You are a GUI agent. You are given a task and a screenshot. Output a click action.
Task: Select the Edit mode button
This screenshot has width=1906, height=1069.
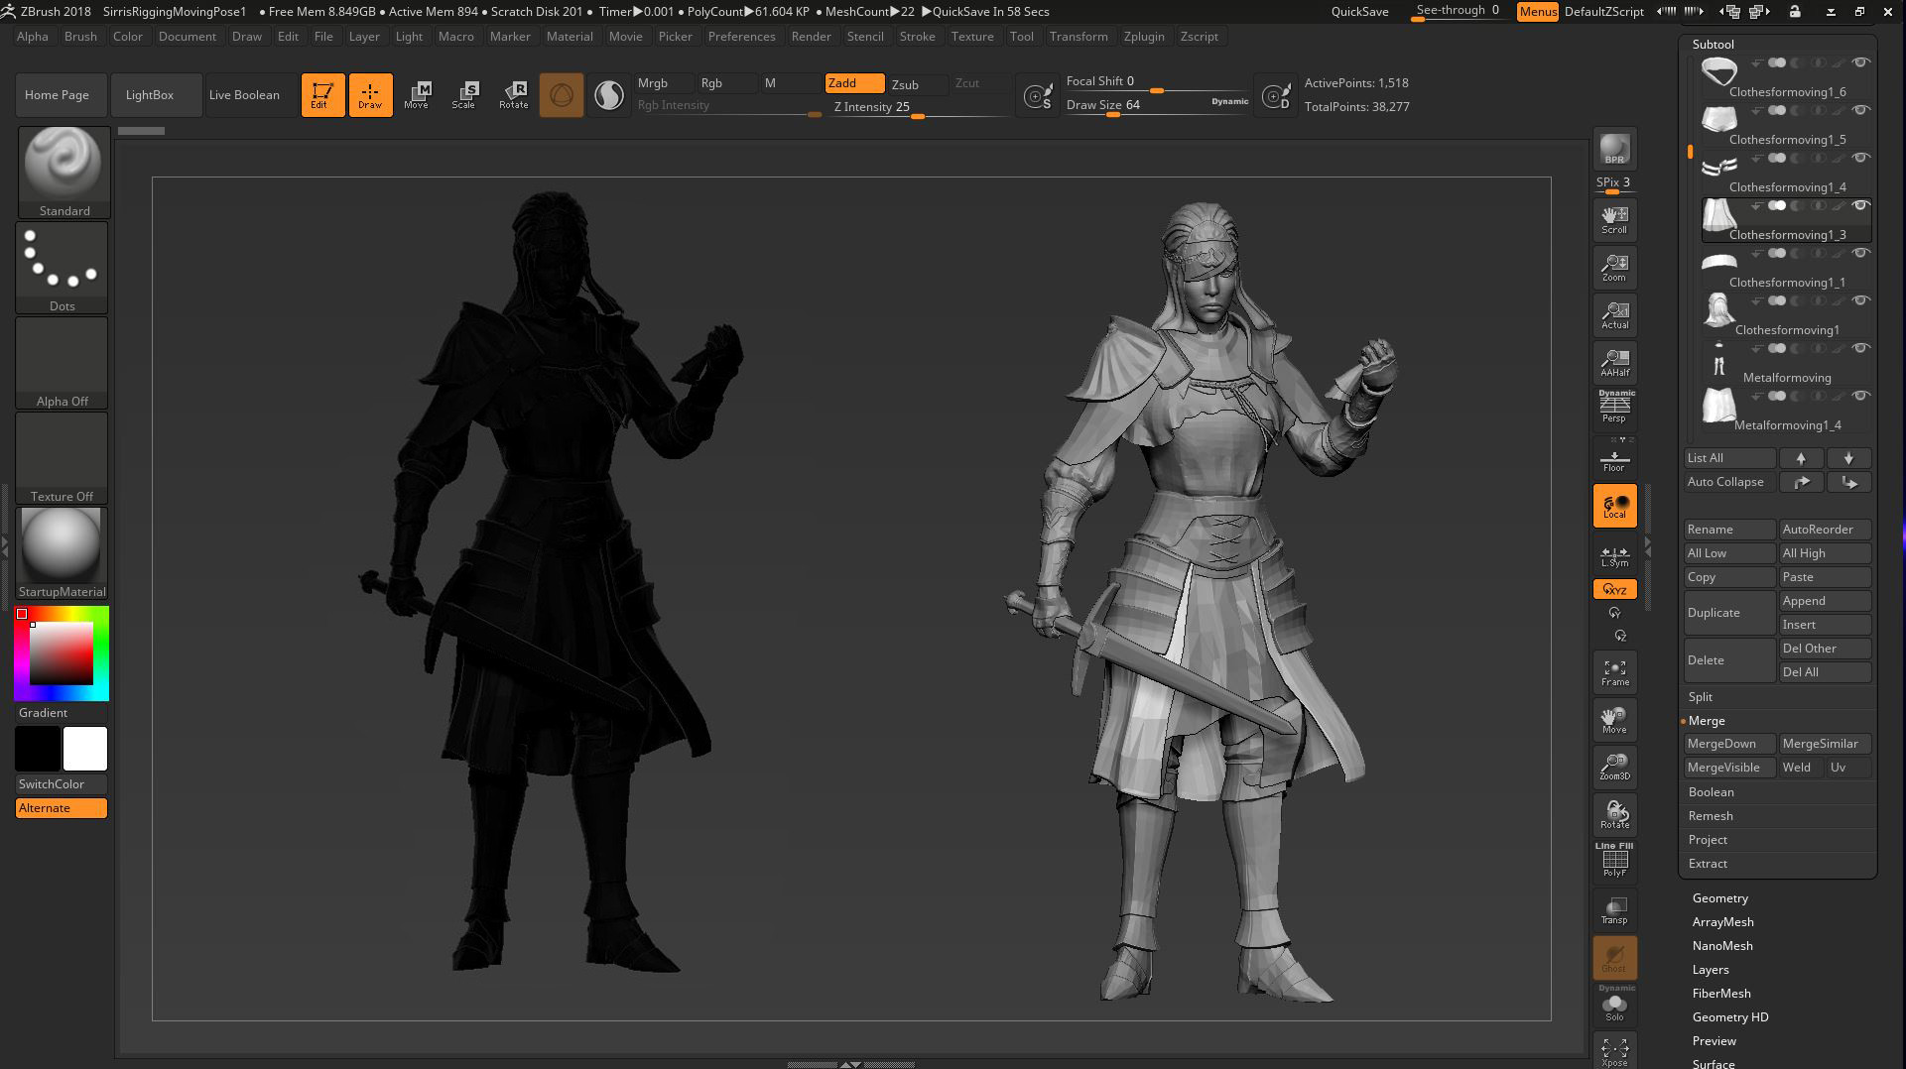[322, 95]
